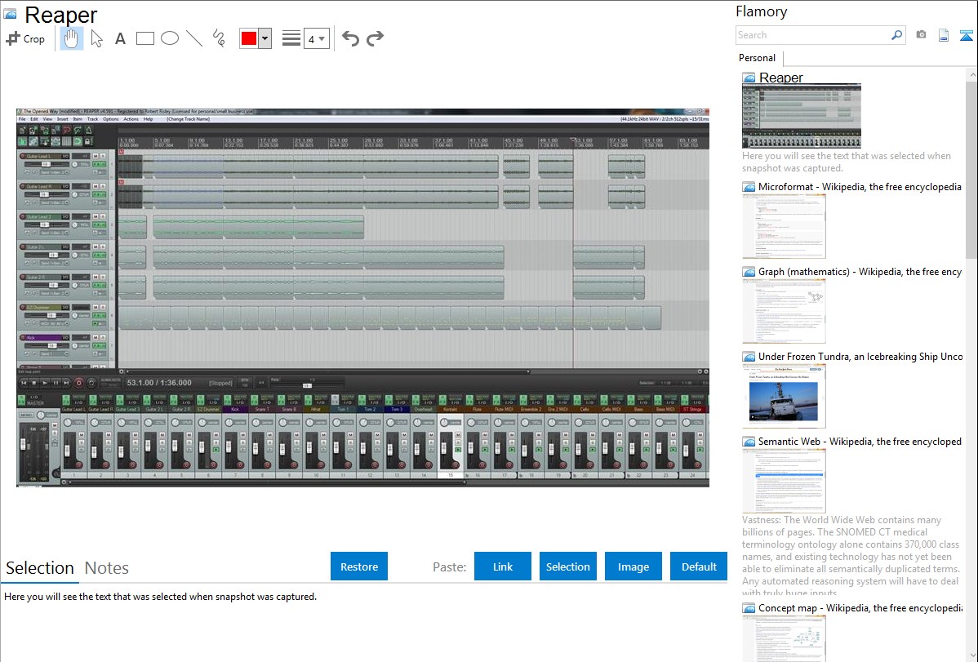Click the snapshot icon beside the Microformat title

[x=749, y=187]
